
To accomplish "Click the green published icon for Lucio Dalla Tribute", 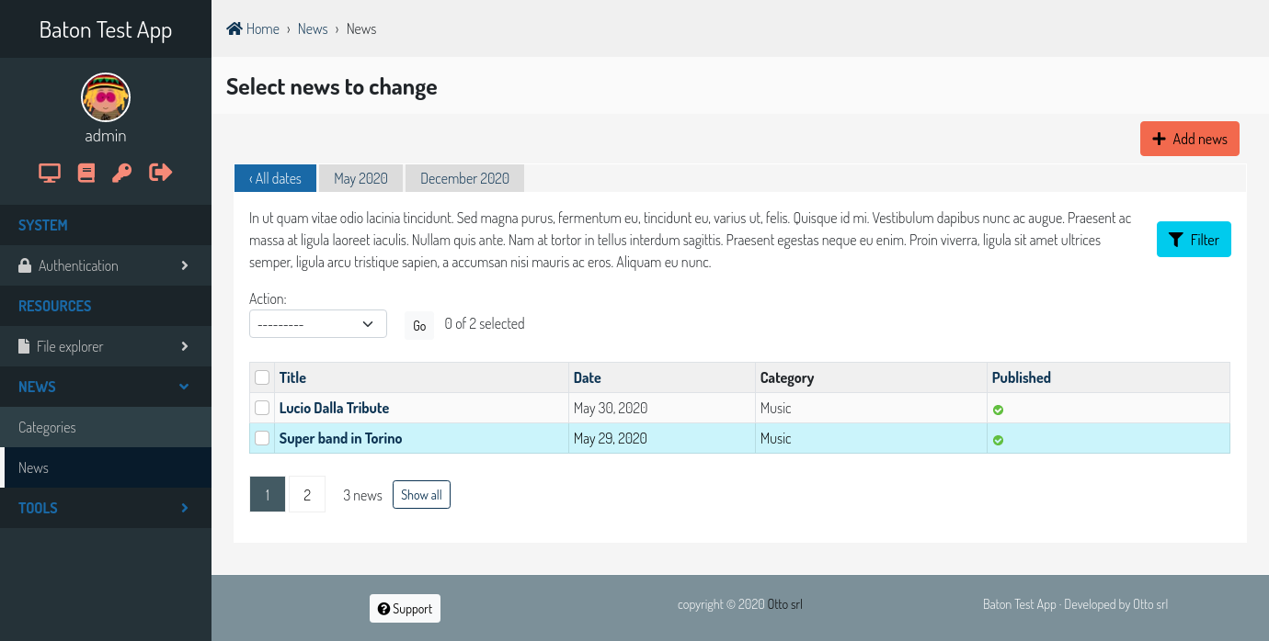I will 998,410.
